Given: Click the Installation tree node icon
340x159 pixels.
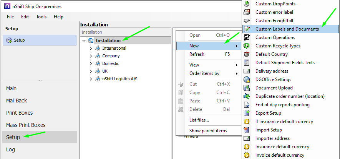Looking at the screenshot, I should tap(91, 41).
